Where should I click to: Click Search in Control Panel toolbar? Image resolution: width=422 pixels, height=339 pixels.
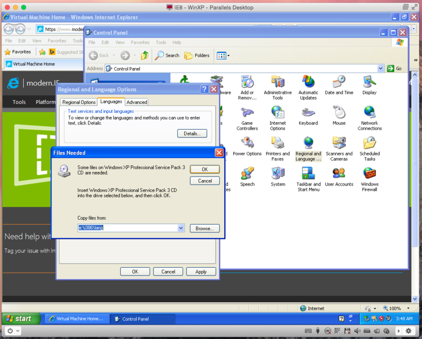pos(167,55)
